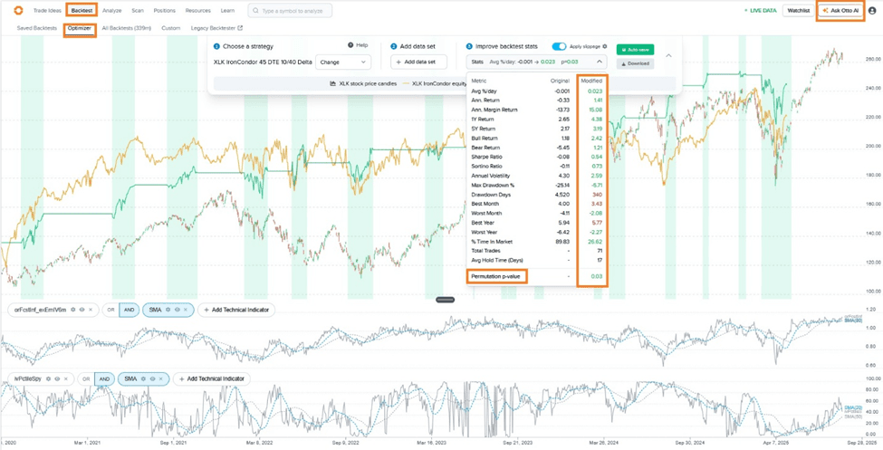Remove the SMA chip in IvPctileSpy row
Viewport: 883px width, 450px height.
click(x=161, y=379)
